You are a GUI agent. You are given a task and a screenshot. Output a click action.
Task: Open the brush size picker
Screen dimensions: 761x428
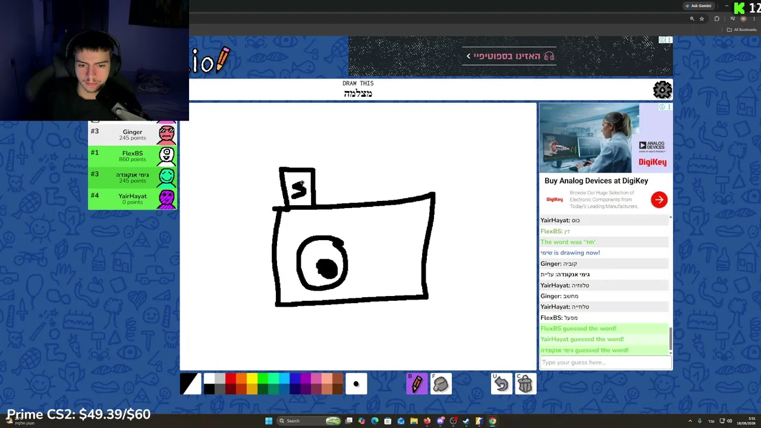(356, 384)
